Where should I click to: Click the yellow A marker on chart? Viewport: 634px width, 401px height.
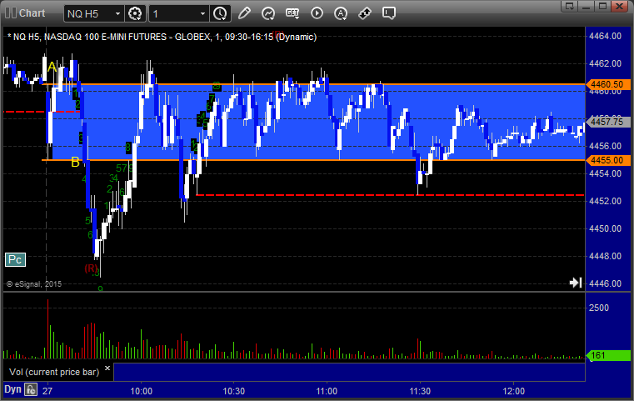(52, 68)
